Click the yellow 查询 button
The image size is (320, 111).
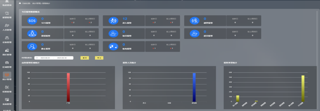point(85,58)
